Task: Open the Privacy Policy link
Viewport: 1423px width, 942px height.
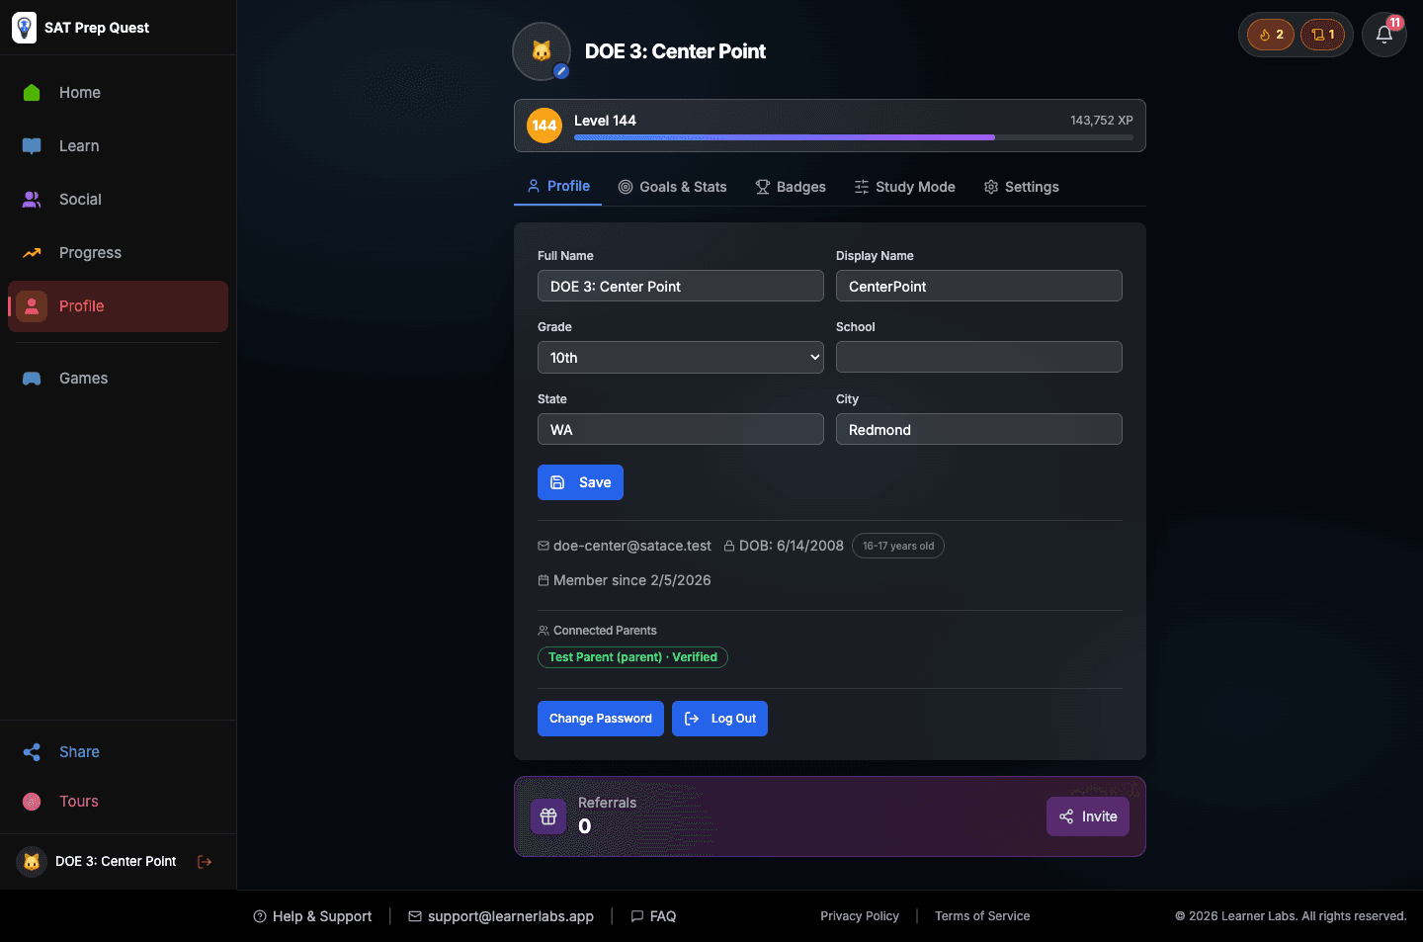Action: pos(859,915)
